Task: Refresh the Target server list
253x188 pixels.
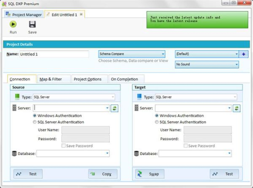Action: (236, 108)
